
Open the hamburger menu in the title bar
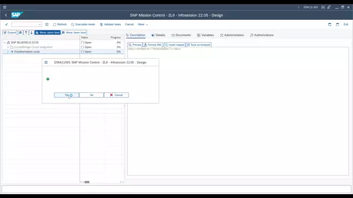[4, 7]
